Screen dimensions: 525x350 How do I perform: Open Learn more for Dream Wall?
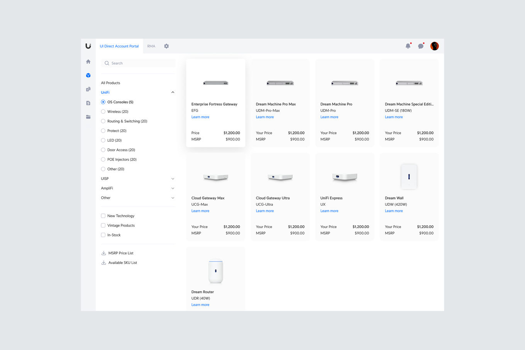pos(394,211)
